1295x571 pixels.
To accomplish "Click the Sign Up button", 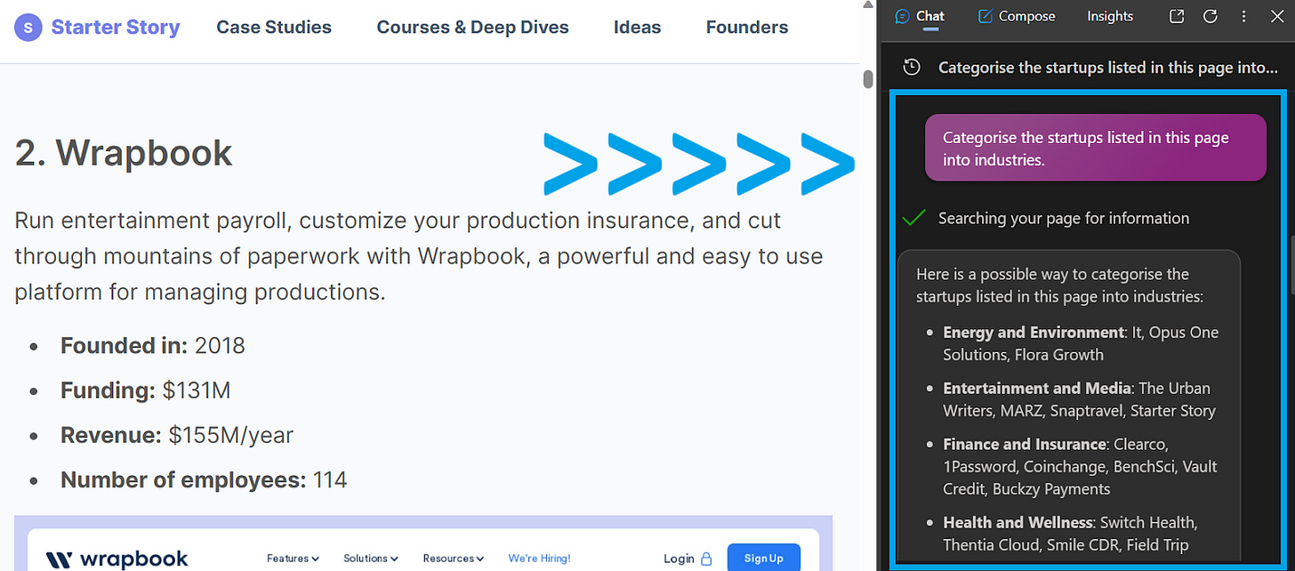I will 763,558.
